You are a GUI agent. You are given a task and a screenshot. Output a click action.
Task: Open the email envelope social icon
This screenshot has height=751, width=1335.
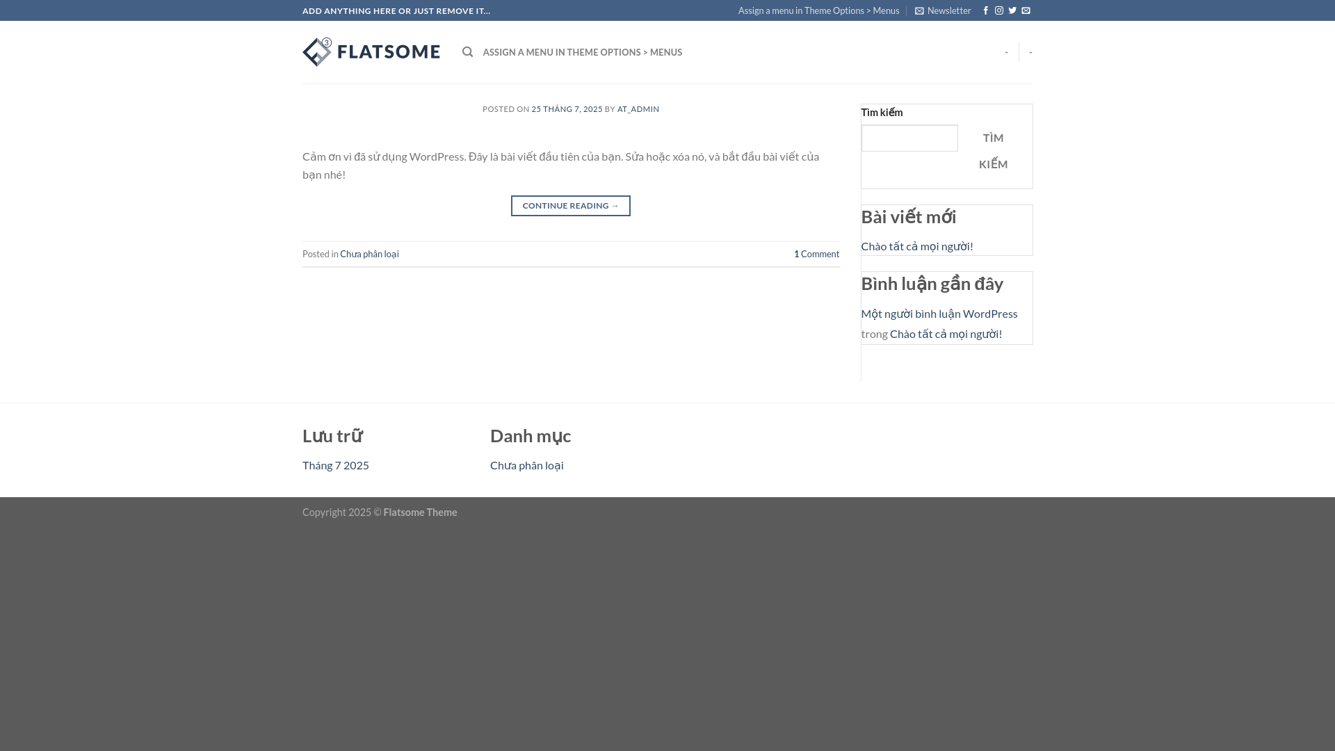pyautogui.click(x=1026, y=10)
